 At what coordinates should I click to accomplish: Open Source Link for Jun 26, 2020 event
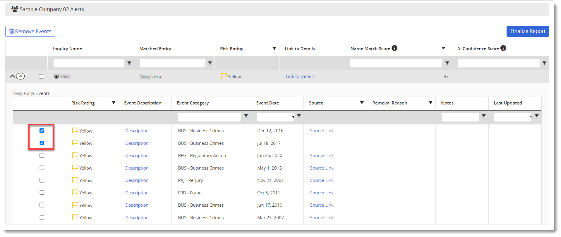coord(322,156)
